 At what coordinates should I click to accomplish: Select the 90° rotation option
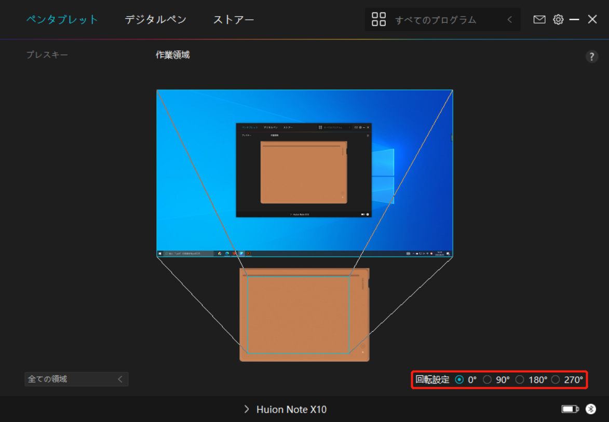pos(488,379)
